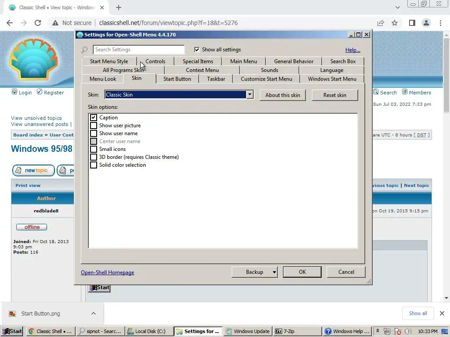Switch to 7-Zip taskbar item
This screenshot has height=337, width=450.
[298, 331]
